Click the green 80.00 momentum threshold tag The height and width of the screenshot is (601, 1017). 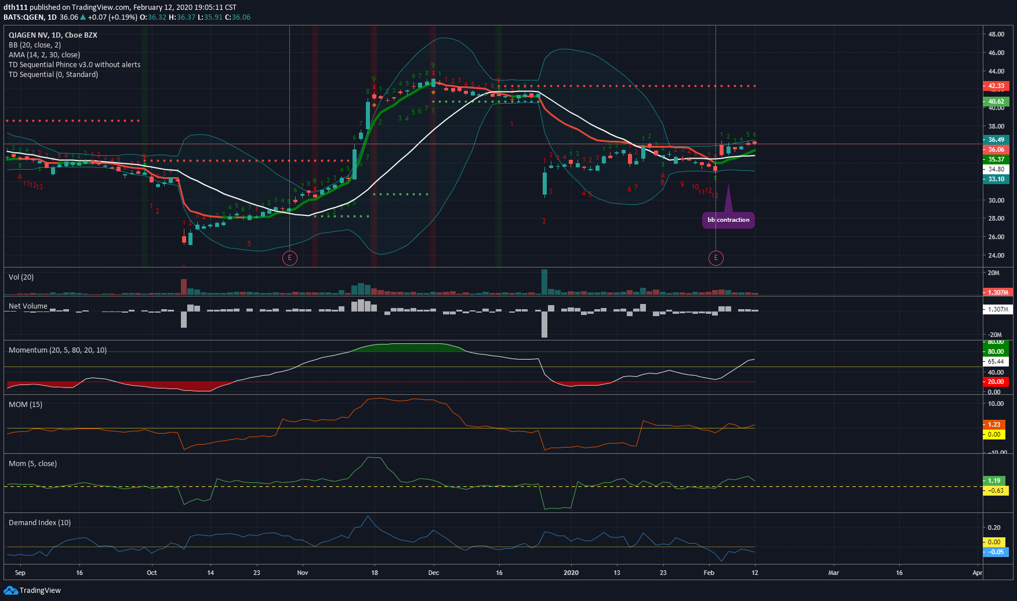[x=996, y=351]
